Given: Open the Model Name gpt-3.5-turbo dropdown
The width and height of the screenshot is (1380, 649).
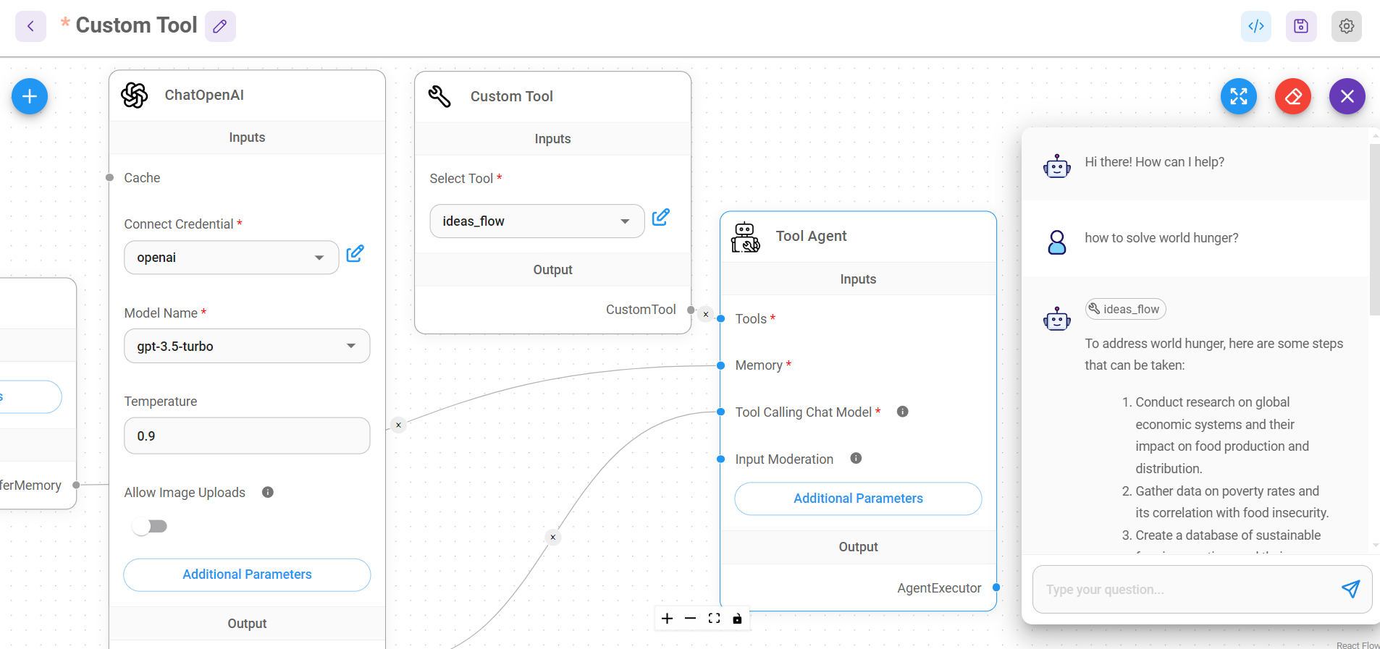Looking at the screenshot, I should tap(246, 346).
